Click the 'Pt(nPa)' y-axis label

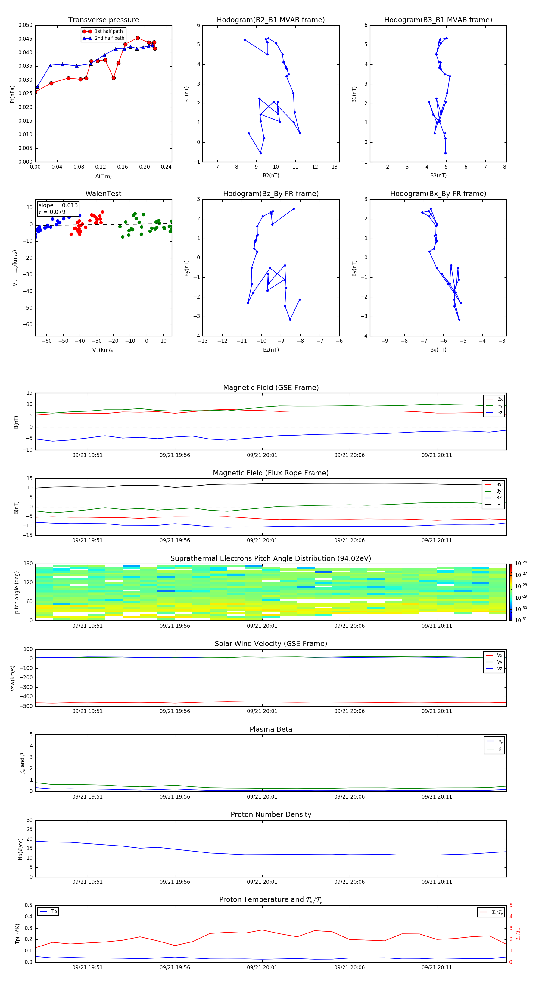click(12, 94)
